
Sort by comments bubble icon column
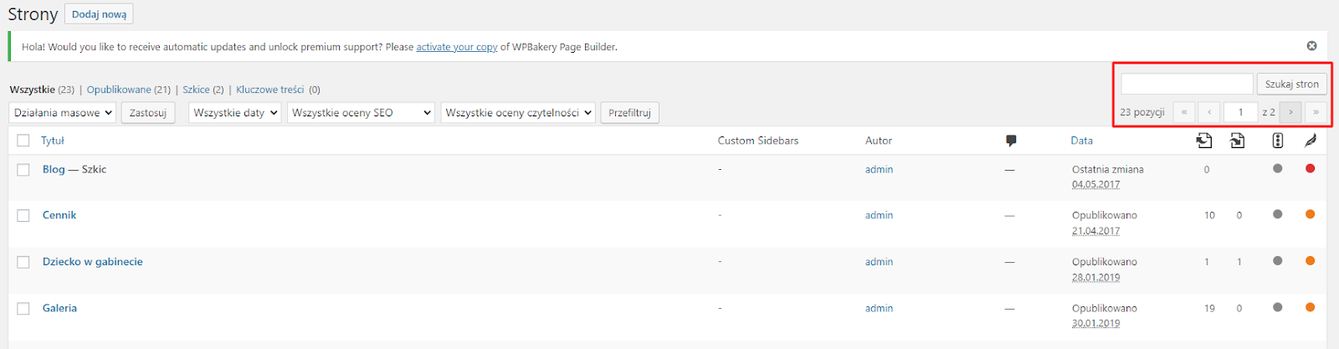point(1011,141)
